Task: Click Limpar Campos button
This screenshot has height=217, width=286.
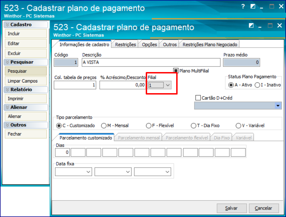Action: [x=26, y=81]
